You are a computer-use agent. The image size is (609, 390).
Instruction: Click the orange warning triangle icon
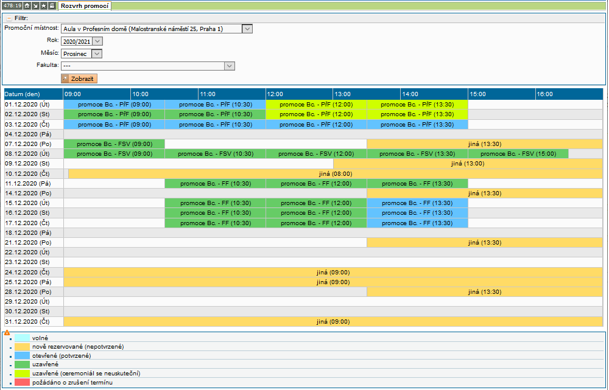(x=7, y=333)
